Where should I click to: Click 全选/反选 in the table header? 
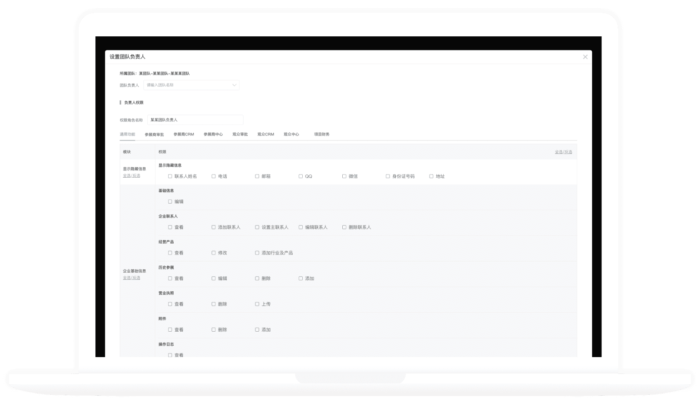pyautogui.click(x=563, y=152)
